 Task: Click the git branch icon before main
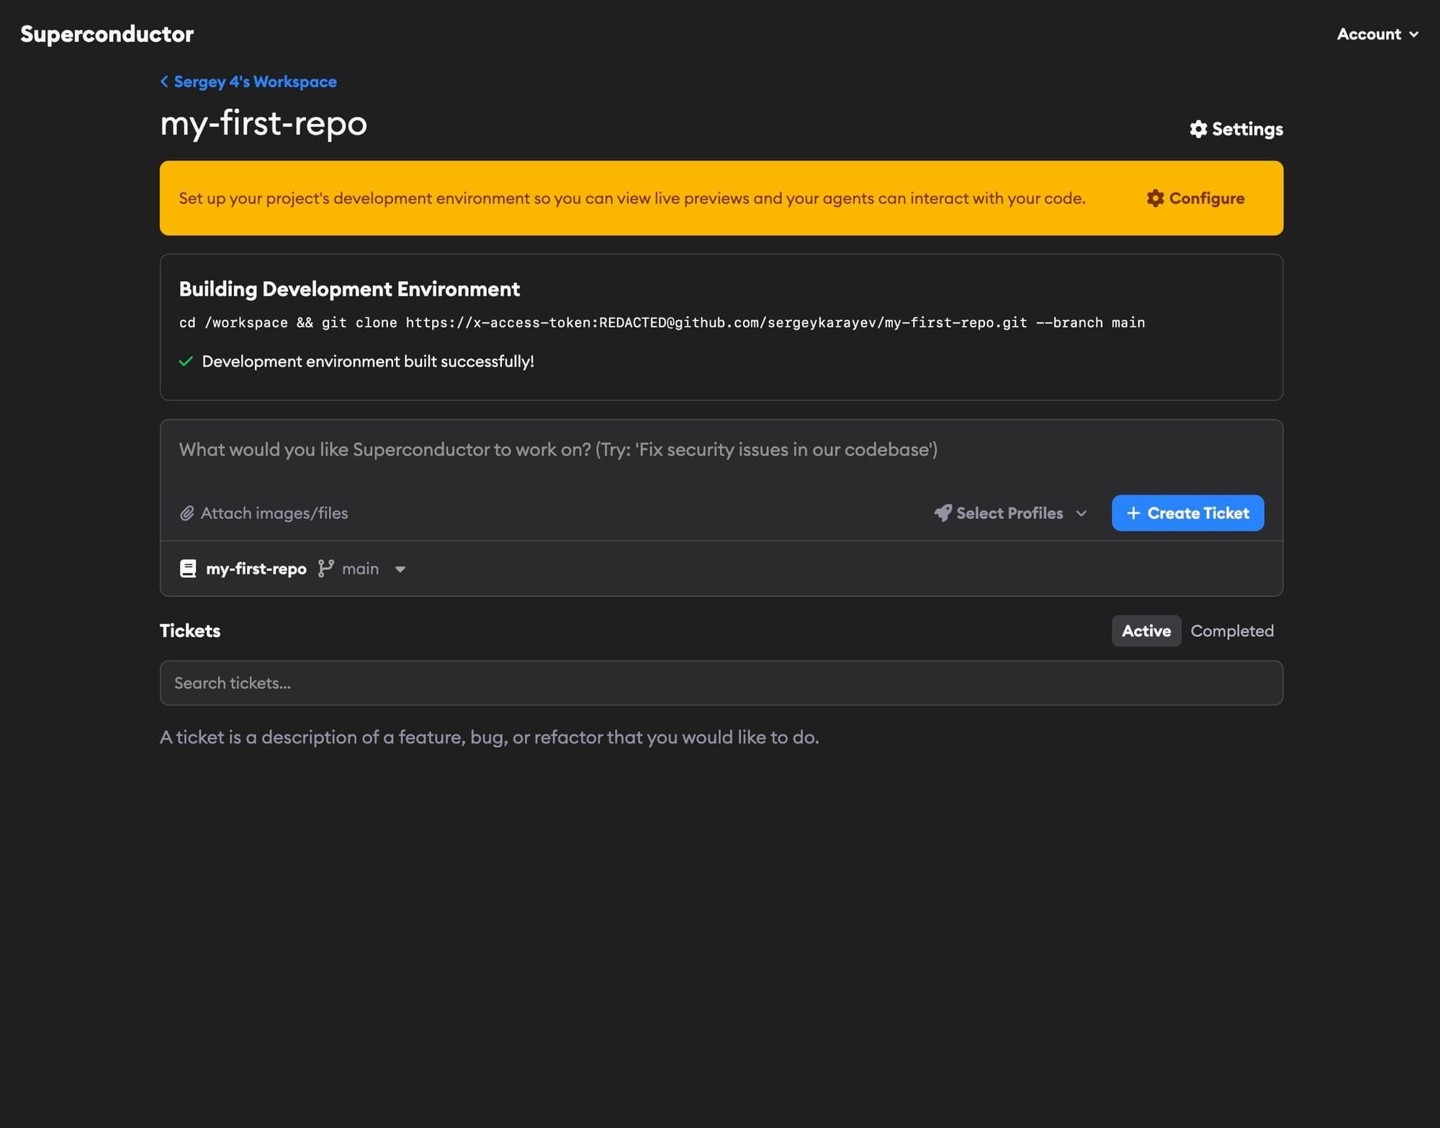click(x=325, y=569)
